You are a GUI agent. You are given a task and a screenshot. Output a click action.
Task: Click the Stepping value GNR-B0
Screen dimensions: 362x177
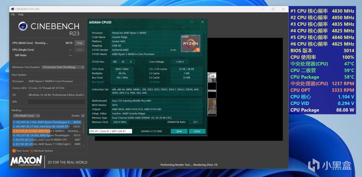click(x=145, y=45)
